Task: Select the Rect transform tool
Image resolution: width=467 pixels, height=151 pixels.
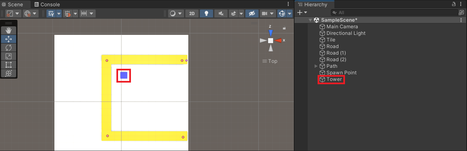Action: (9, 65)
